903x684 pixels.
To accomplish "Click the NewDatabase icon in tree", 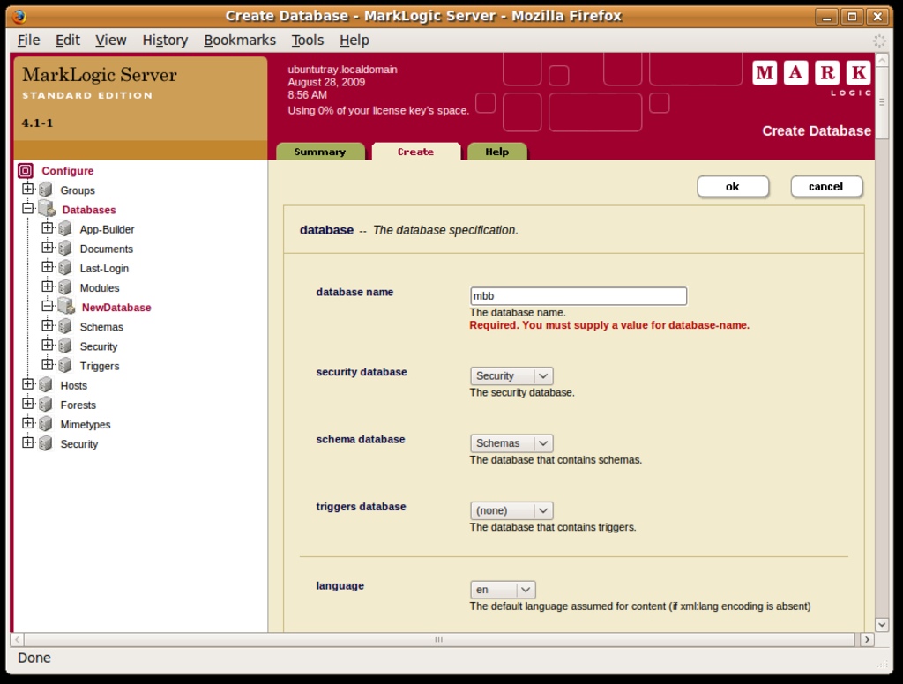I will click(x=66, y=307).
